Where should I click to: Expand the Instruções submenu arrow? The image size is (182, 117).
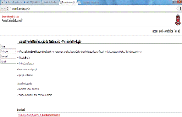[x=15, y=51]
